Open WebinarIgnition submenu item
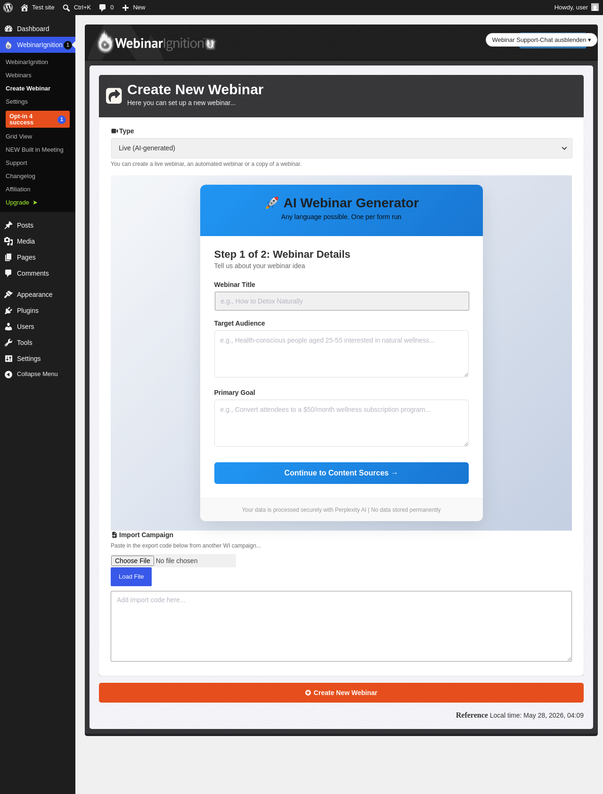This screenshot has width=603, height=794. (x=27, y=62)
